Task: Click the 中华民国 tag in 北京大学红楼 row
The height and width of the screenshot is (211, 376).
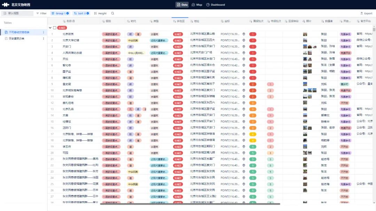Action: tap(133, 40)
